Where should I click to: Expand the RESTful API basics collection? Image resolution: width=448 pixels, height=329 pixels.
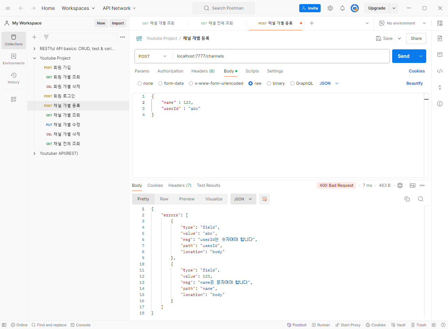click(34, 49)
